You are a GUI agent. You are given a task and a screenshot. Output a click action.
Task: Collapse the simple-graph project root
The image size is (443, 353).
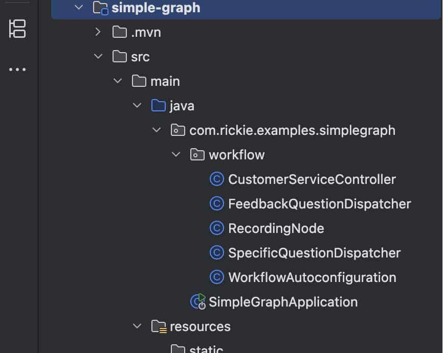click(x=78, y=8)
